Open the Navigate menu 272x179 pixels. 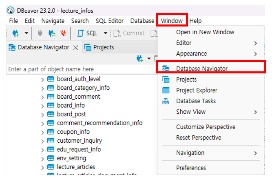(x=53, y=21)
